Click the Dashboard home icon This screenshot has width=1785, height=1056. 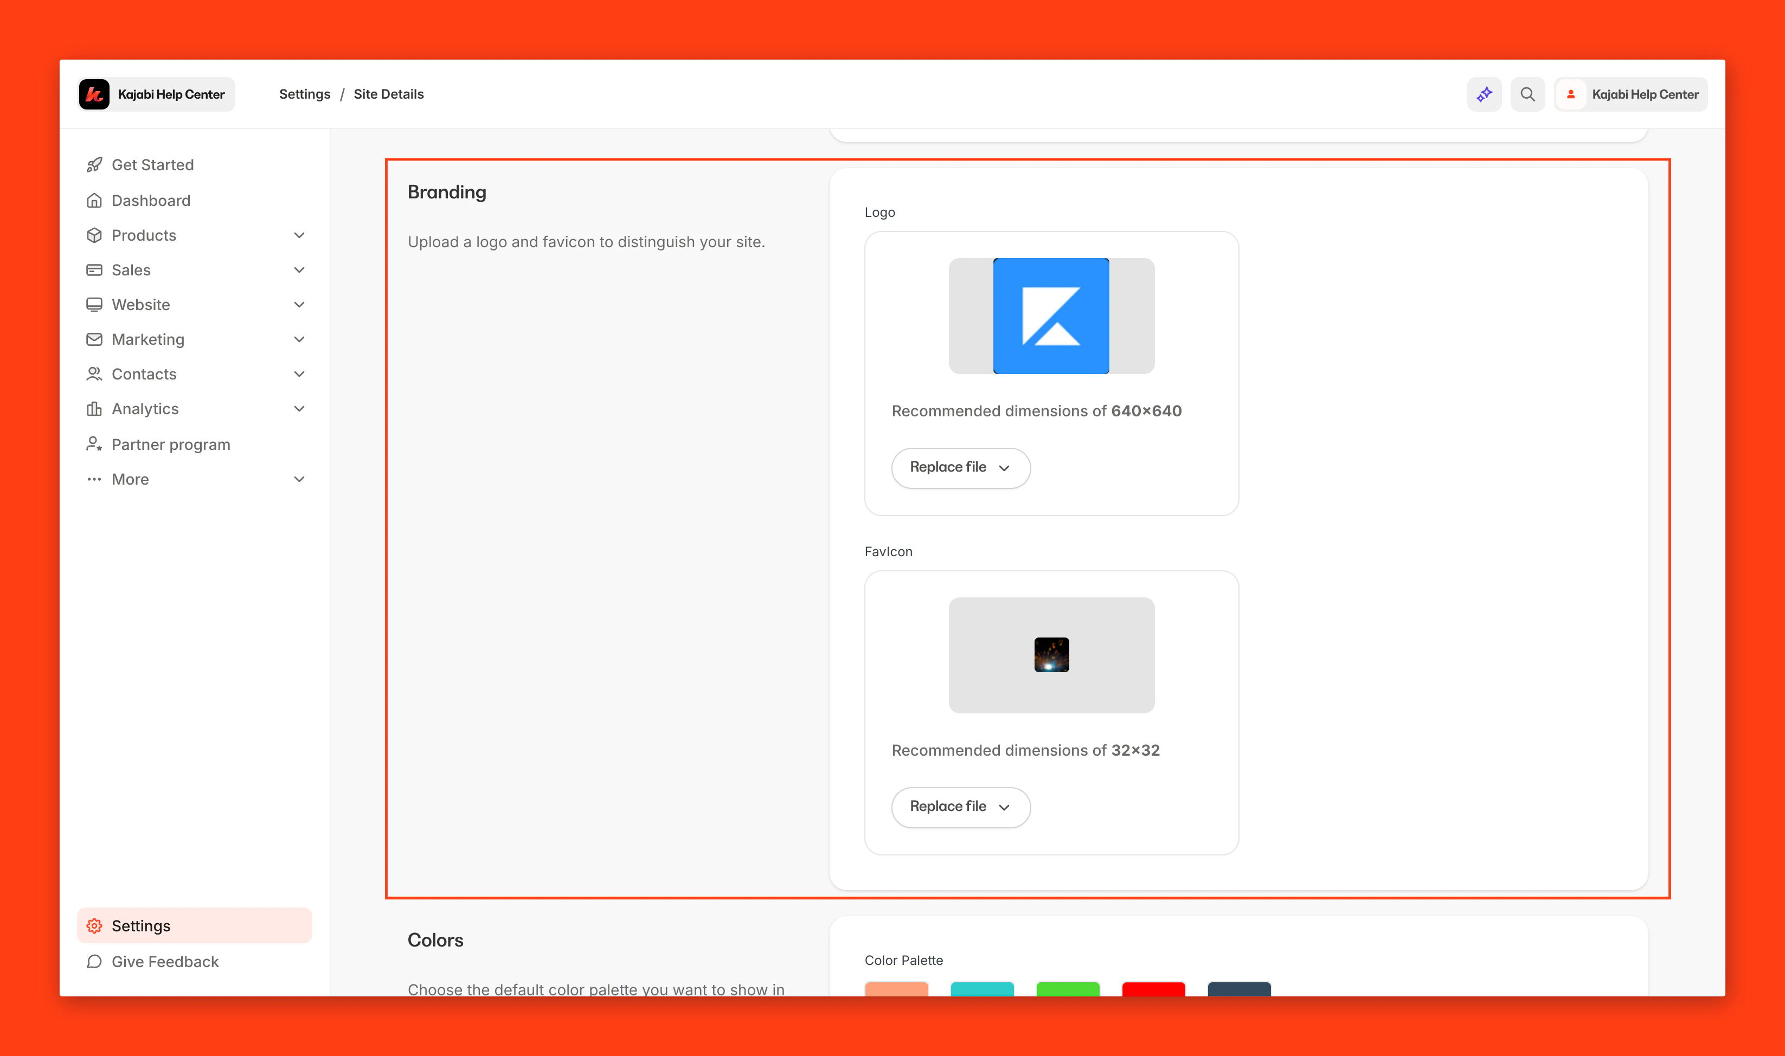pos(95,200)
